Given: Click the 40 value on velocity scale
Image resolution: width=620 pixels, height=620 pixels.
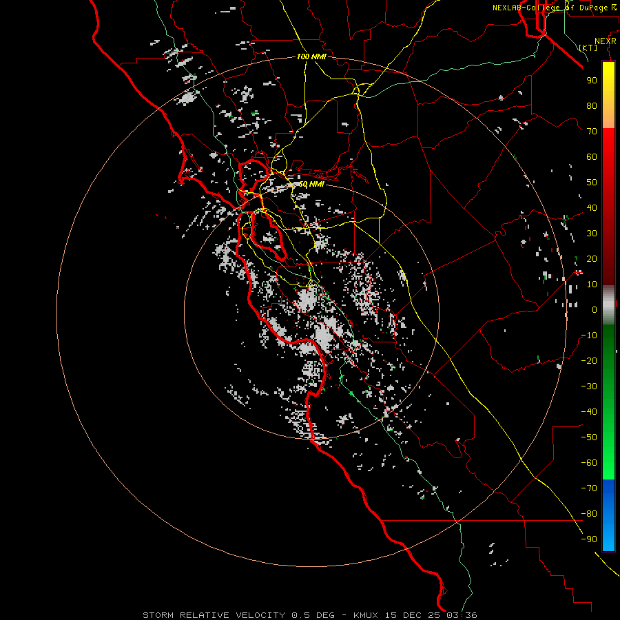Looking at the screenshot, I should point(592,207).
